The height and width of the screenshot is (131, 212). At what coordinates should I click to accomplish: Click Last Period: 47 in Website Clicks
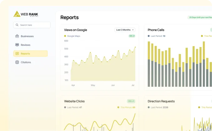pyautogui.click(x=75, y=107)
